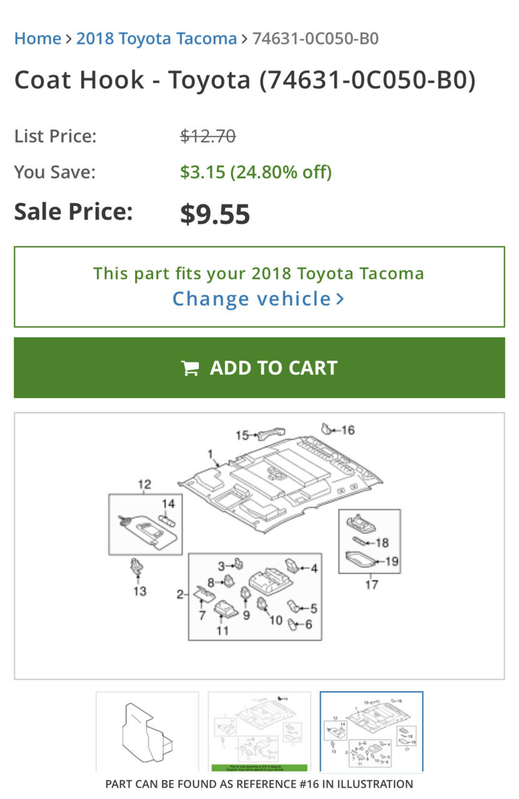Click the part 6 label in diagram
The height and width of the screenshot is (799, 519).
pos(308,623)
